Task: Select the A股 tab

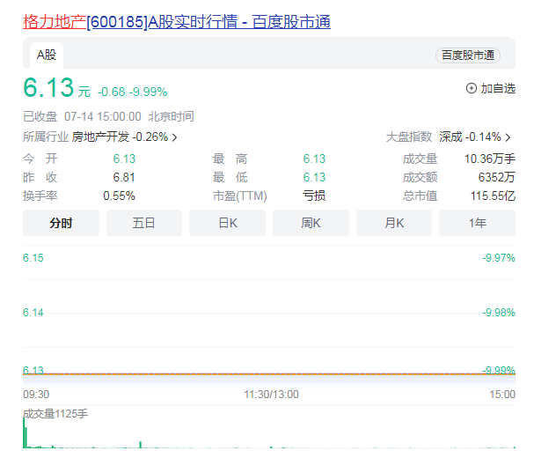Action: point(46,55)
